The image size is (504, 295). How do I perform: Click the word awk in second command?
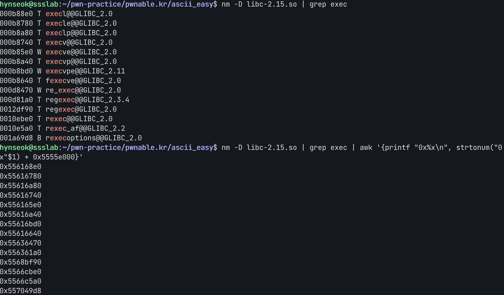coord(366,147)
